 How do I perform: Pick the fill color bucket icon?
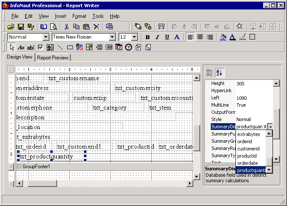pos(223,37)
